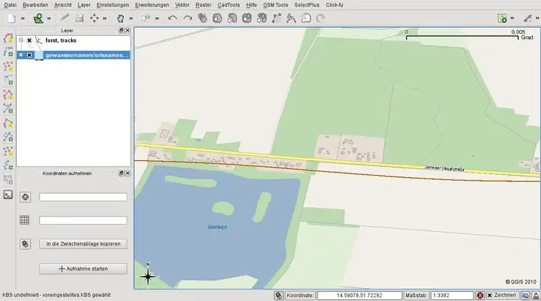Image resolution: width=541 pixels, height=301 pixels.
Task: Toggle visibility of forst, tracks layer
Action: point(30,41)
